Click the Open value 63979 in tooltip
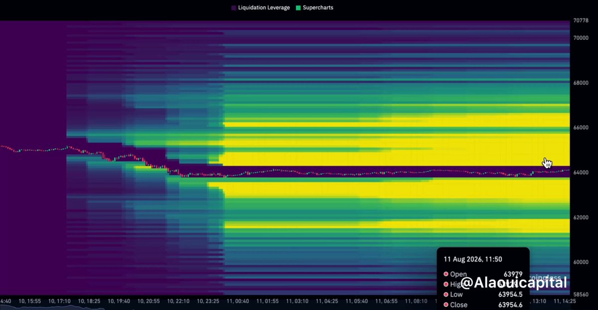598x310 pixels. pos(513,274)
